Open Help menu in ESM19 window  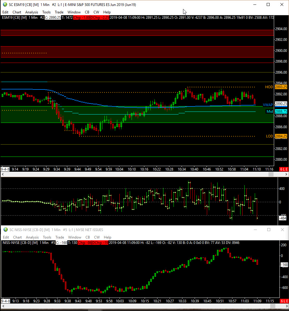pyautogui.click(x=107, y=12)
